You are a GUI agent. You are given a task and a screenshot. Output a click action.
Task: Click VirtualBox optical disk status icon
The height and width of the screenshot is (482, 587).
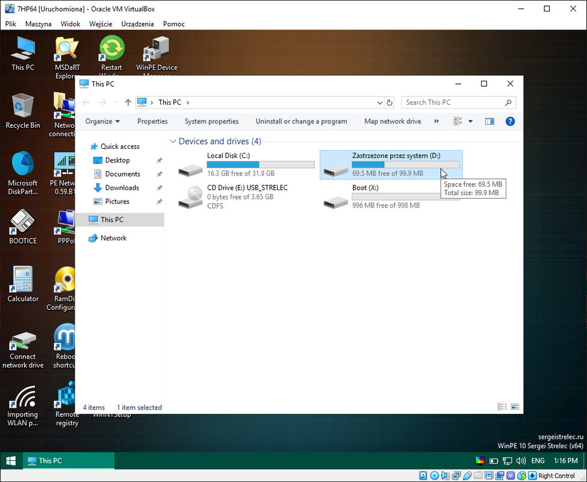[434, 475]
